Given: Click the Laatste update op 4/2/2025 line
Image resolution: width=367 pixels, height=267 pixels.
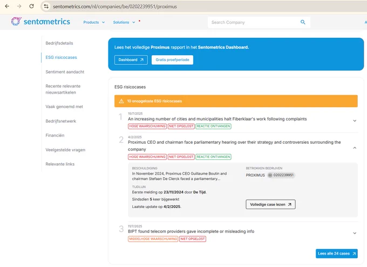Looking at the screenshot, I should (157, 207).
